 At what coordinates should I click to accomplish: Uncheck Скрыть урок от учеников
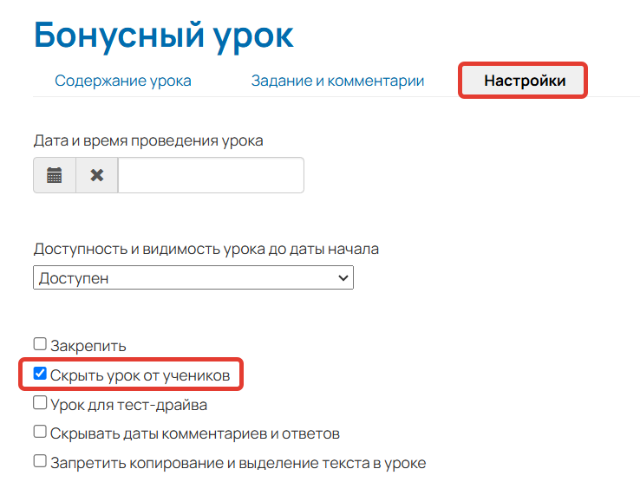40,373
